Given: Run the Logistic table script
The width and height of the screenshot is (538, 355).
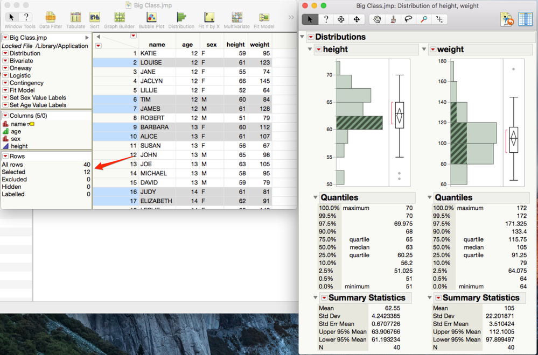Looking at the screenshot, I should [5, 76].
